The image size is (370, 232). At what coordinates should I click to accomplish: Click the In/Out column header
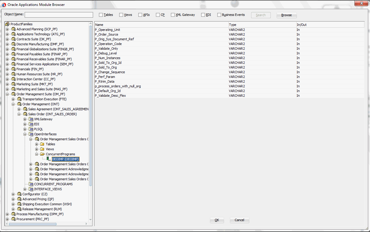[x=330, y=25]
